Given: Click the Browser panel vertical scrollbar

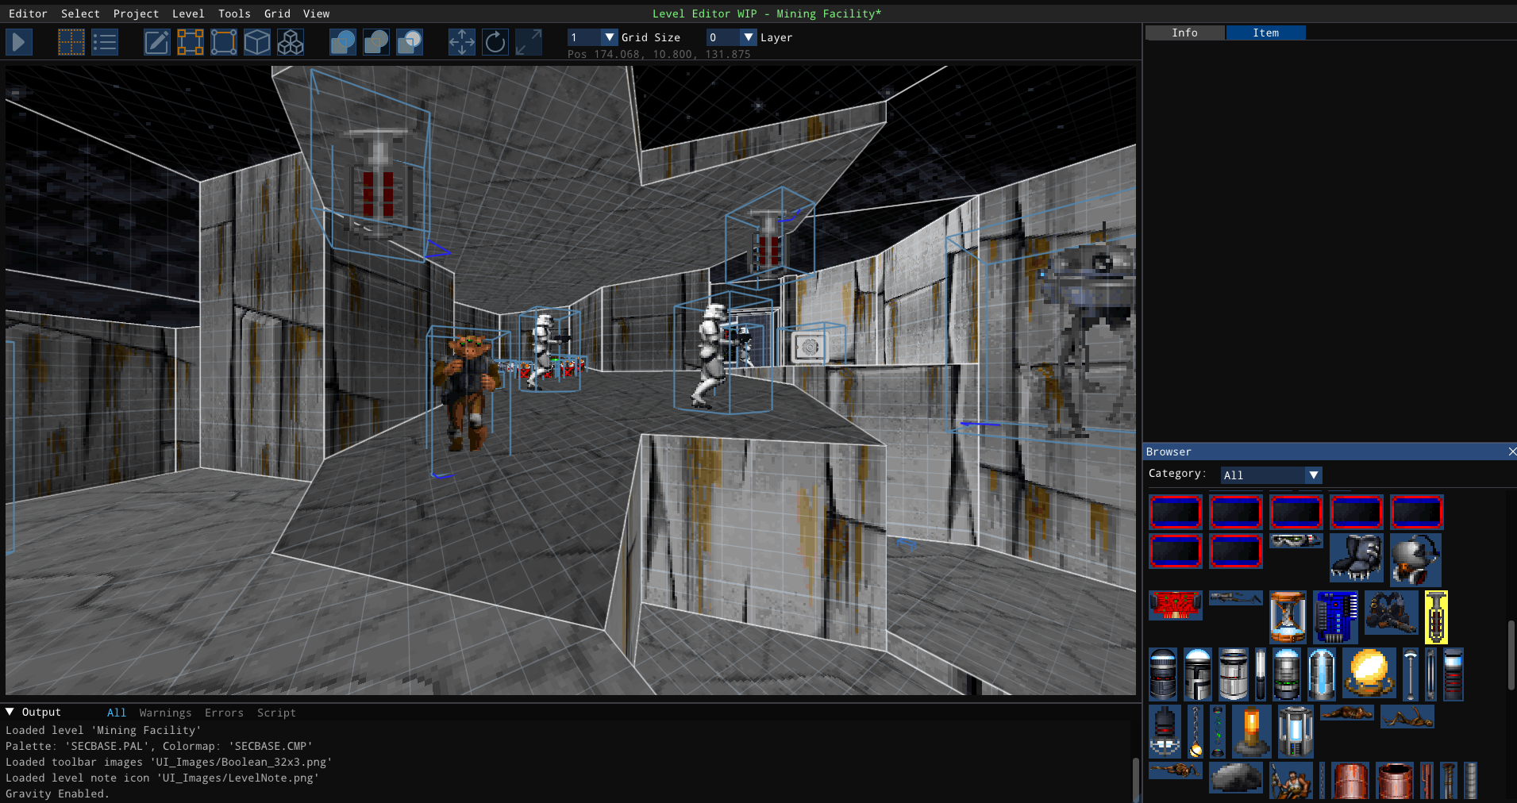Looking at the screenshot, I should 1511,655.
